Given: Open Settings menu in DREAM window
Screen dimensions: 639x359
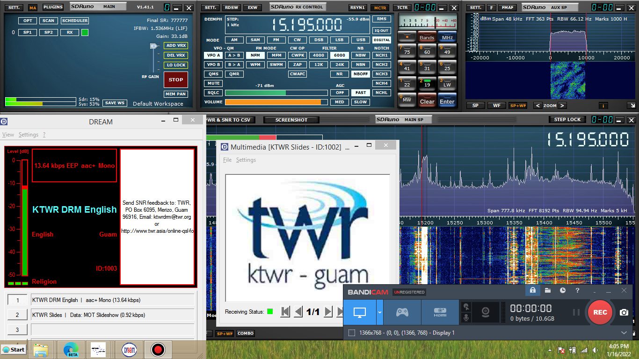Looking at the screenshot, I should pos(29,135).
